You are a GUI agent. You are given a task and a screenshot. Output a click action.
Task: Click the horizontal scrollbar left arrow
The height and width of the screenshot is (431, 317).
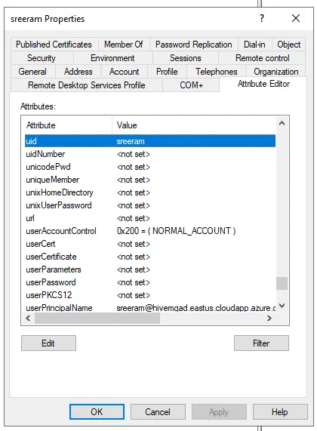pyautogui.click(x=28, y=319)
